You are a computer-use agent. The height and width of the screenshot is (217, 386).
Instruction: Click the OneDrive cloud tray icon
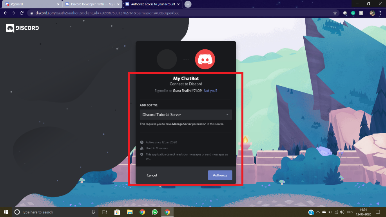[324, 212]
